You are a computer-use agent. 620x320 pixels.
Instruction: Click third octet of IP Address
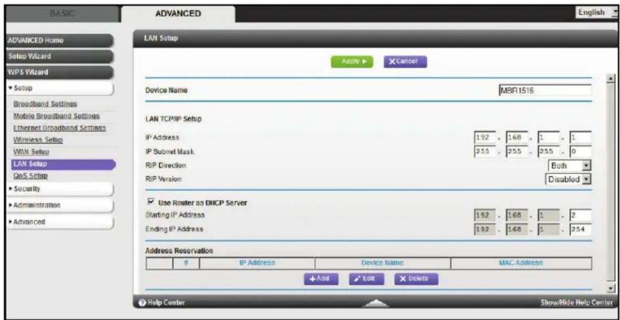pyautogui.click(x=549, y=138)
